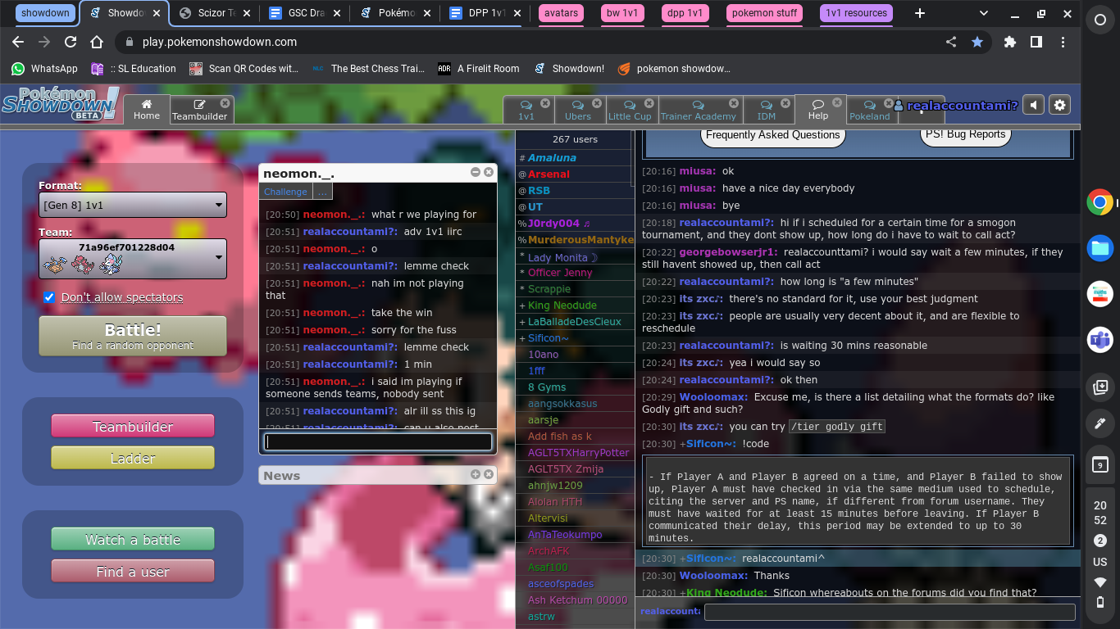The width and height of the screenshot is (1120, 629).
Task: Open the stylus tools pen icon
Action: click(x=1100, y=423)
